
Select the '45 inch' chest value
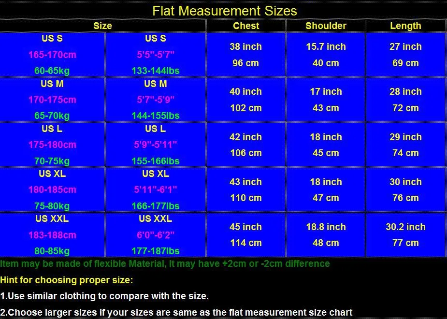[246, 227]
